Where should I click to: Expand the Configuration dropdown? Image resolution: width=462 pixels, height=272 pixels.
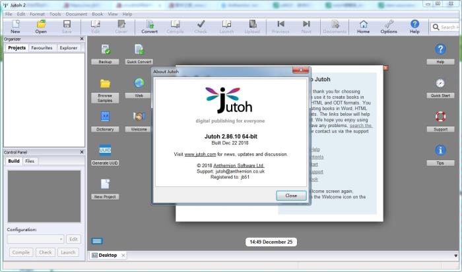click(61, 239)
